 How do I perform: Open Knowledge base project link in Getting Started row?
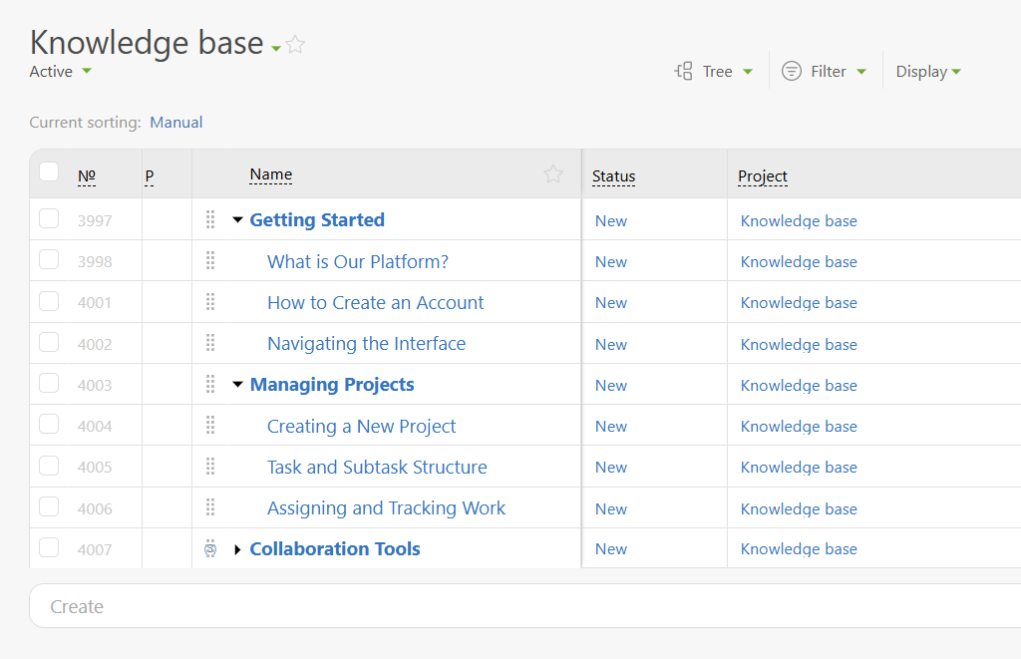coord(799,221)
